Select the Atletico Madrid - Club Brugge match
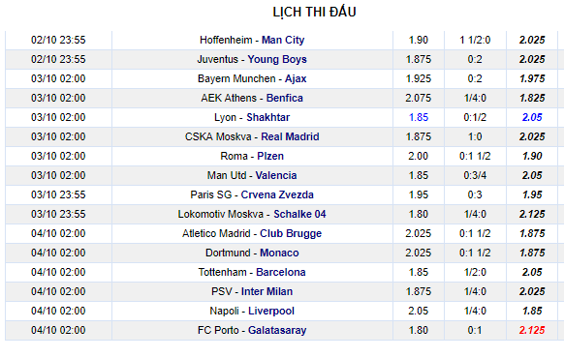This screenshot has height=358, width=564. pos(252,234)
